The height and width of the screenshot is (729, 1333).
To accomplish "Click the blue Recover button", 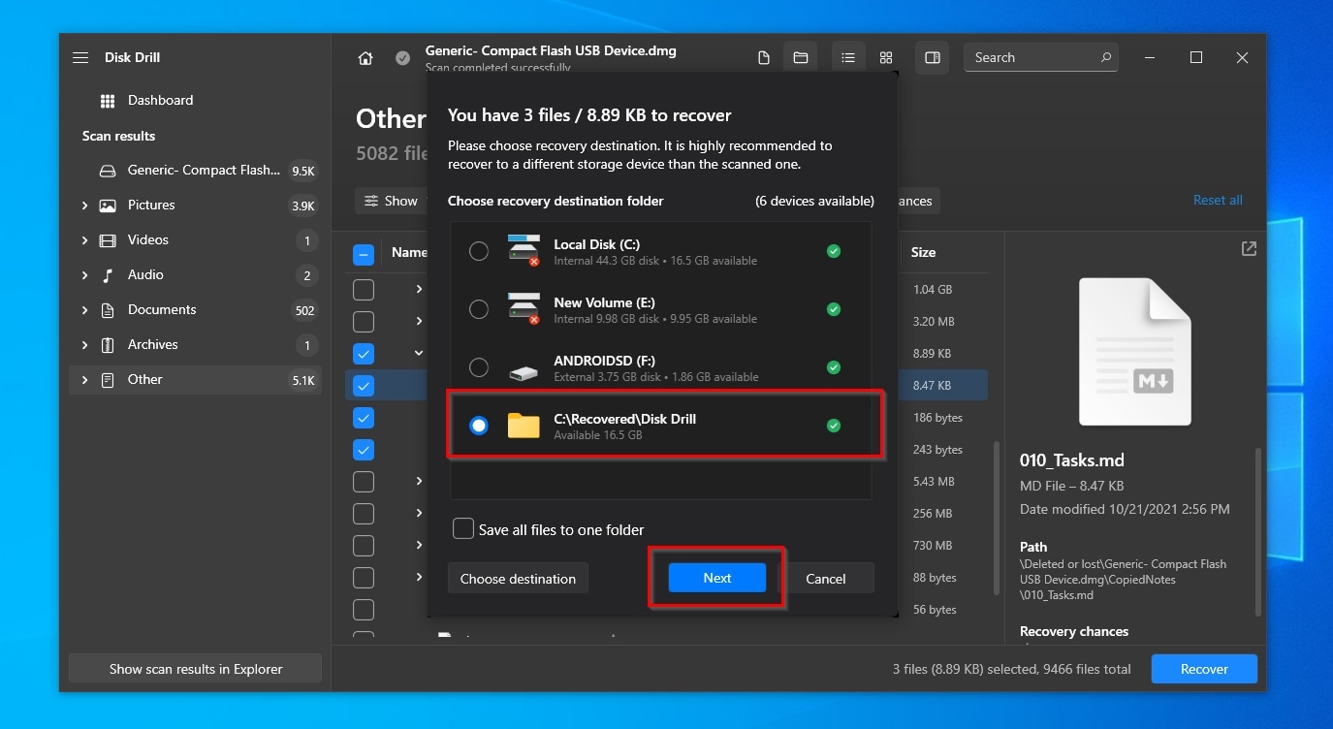I will click(1204, 669).
